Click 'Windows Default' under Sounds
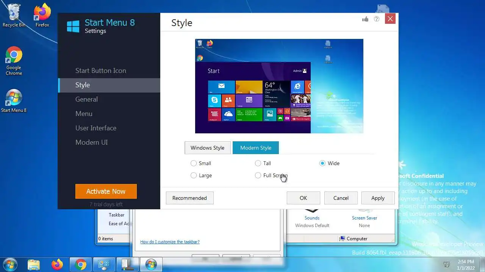 (312, 226)
